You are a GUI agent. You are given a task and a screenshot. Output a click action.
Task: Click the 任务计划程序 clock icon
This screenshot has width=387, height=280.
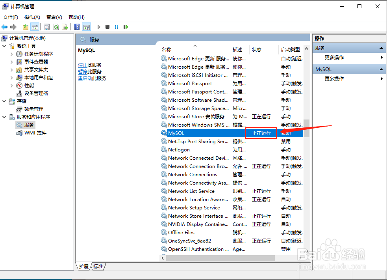point(19,54)
